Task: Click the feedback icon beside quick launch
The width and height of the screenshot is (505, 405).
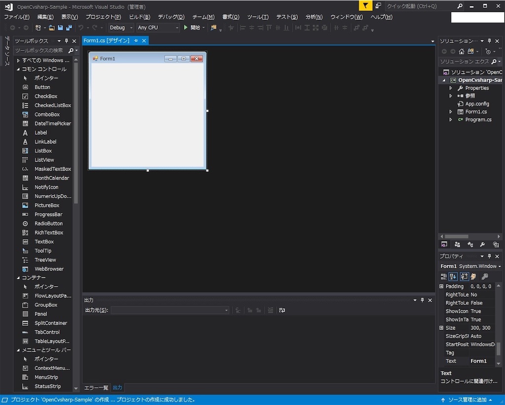Action: [x=378, y=5]
